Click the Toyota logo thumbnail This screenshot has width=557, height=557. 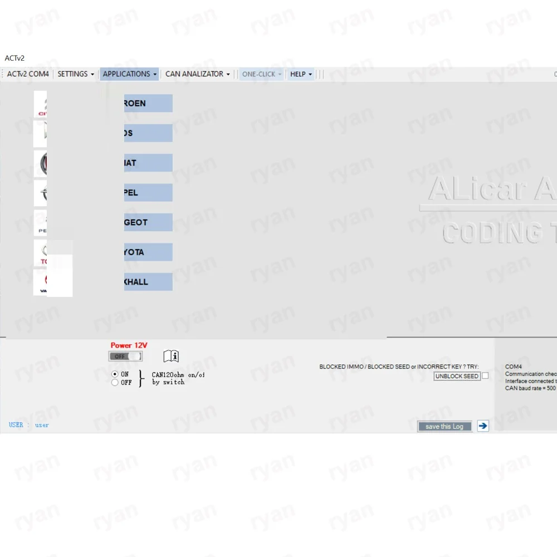[40, 253]
